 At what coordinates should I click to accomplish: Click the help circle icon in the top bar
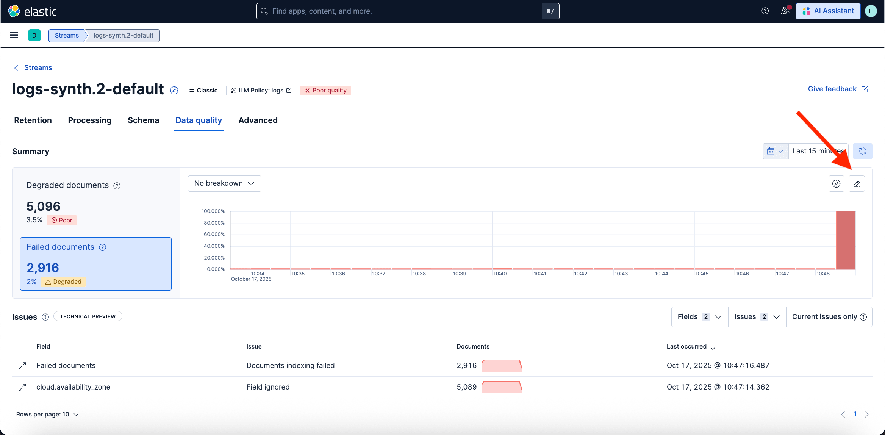pos(765,11)
